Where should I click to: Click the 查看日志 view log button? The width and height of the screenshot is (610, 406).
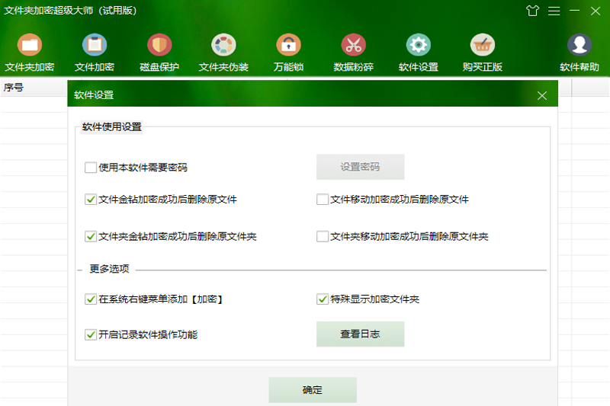[x=360, y=334]
